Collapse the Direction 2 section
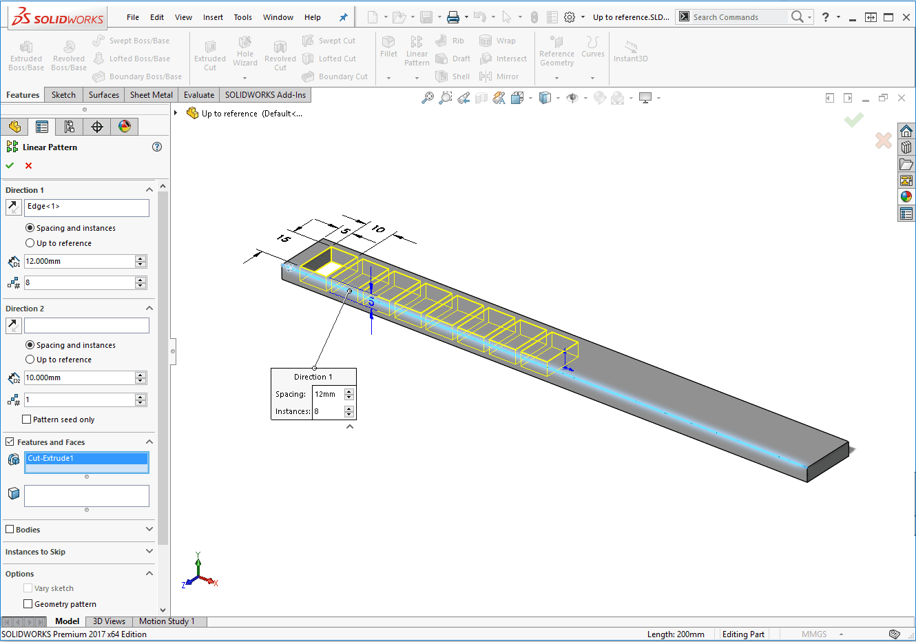 [x=149, y=309]
